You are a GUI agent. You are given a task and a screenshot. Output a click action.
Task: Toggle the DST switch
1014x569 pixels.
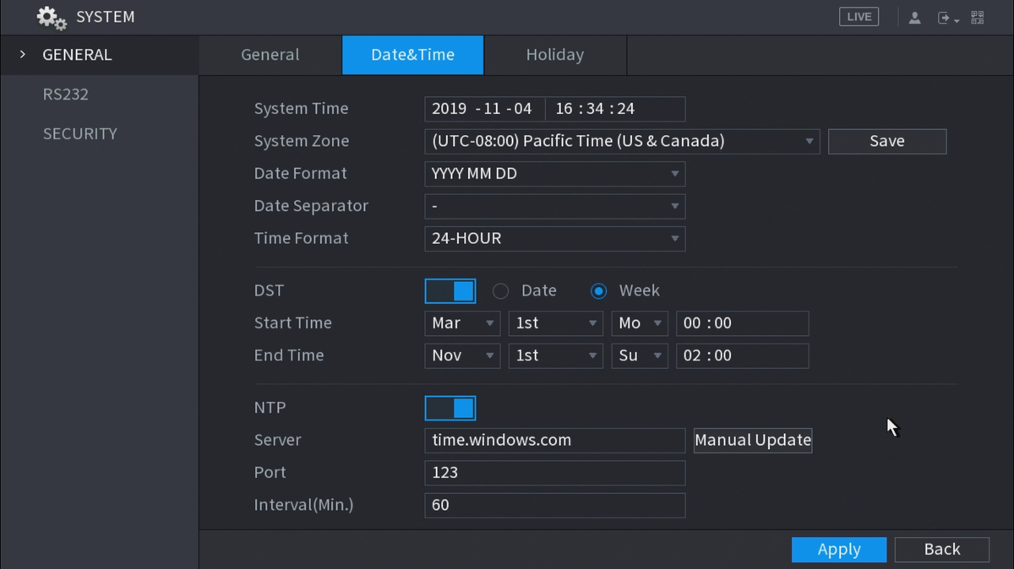(x=450, y=290)
